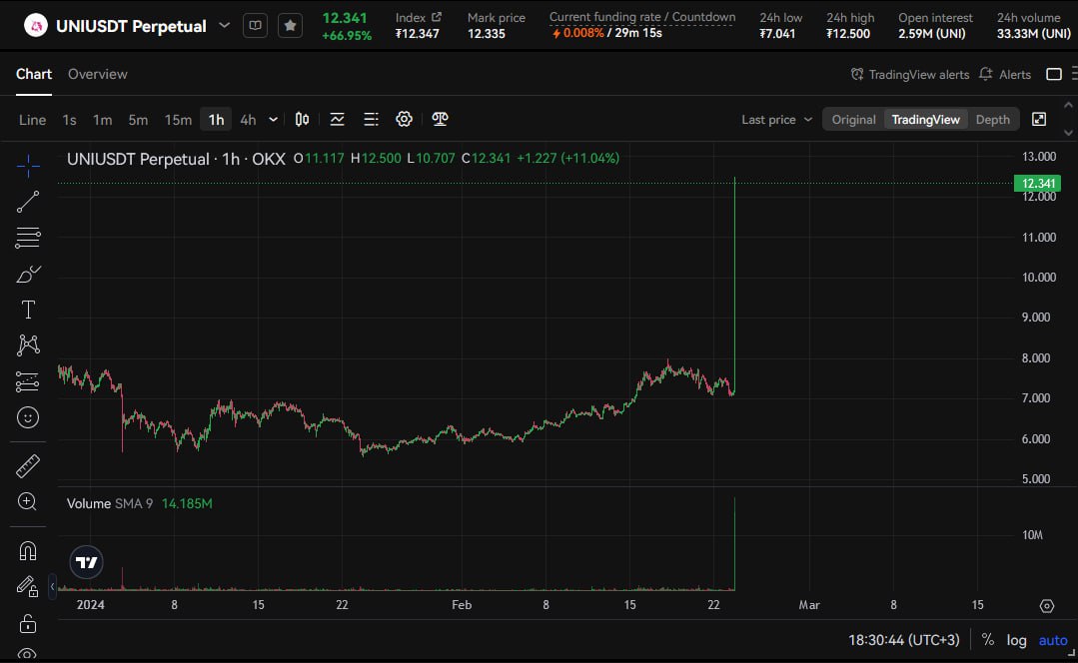Image resolution: width=1078 pixels, height=663 pixels.
Task: Open the emoji icons tool
Action: point(28,417)
